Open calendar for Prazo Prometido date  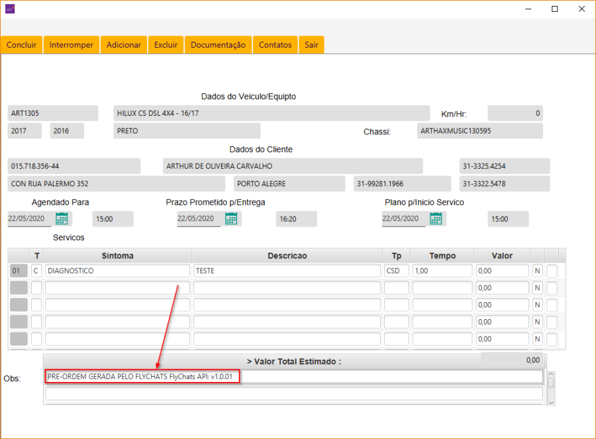(231, 219)
